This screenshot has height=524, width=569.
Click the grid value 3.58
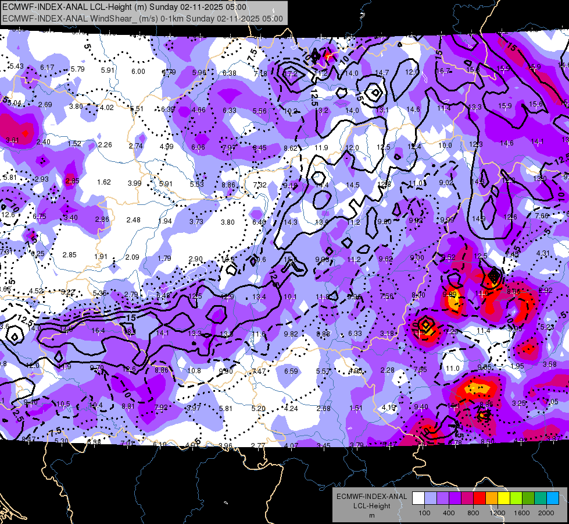pos(550,364)
